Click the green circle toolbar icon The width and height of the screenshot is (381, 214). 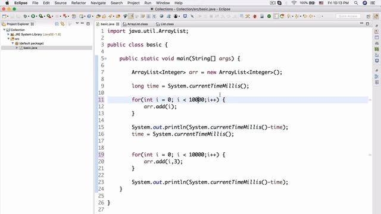click(269, 16)
